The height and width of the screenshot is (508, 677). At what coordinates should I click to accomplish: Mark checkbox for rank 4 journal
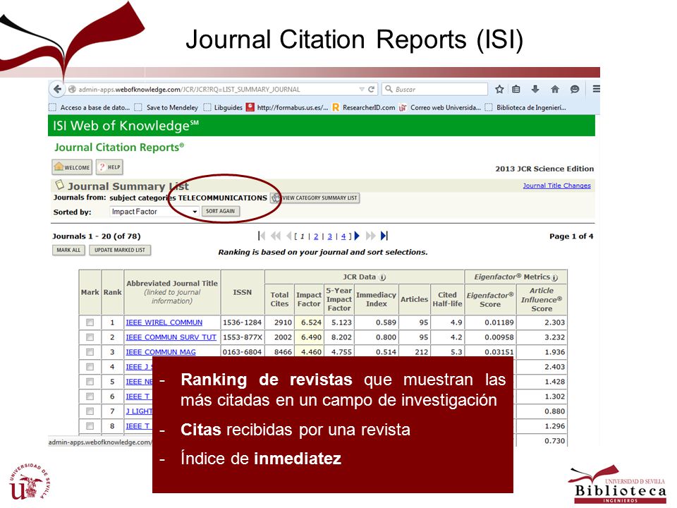click(x=90, y=367)
